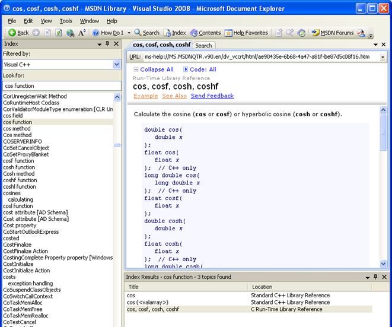
Task: Toggle the Code: All language filter
Action: tap(199, 69)
